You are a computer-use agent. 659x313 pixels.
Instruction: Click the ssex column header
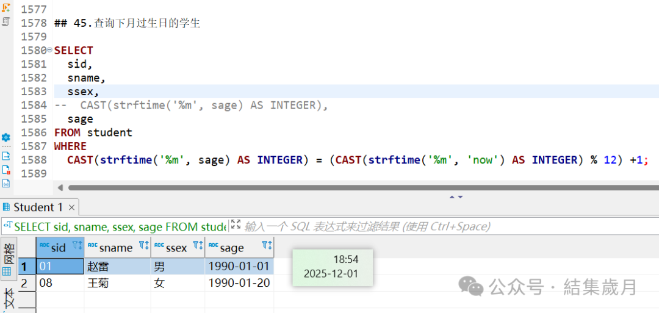coord(178,248)
